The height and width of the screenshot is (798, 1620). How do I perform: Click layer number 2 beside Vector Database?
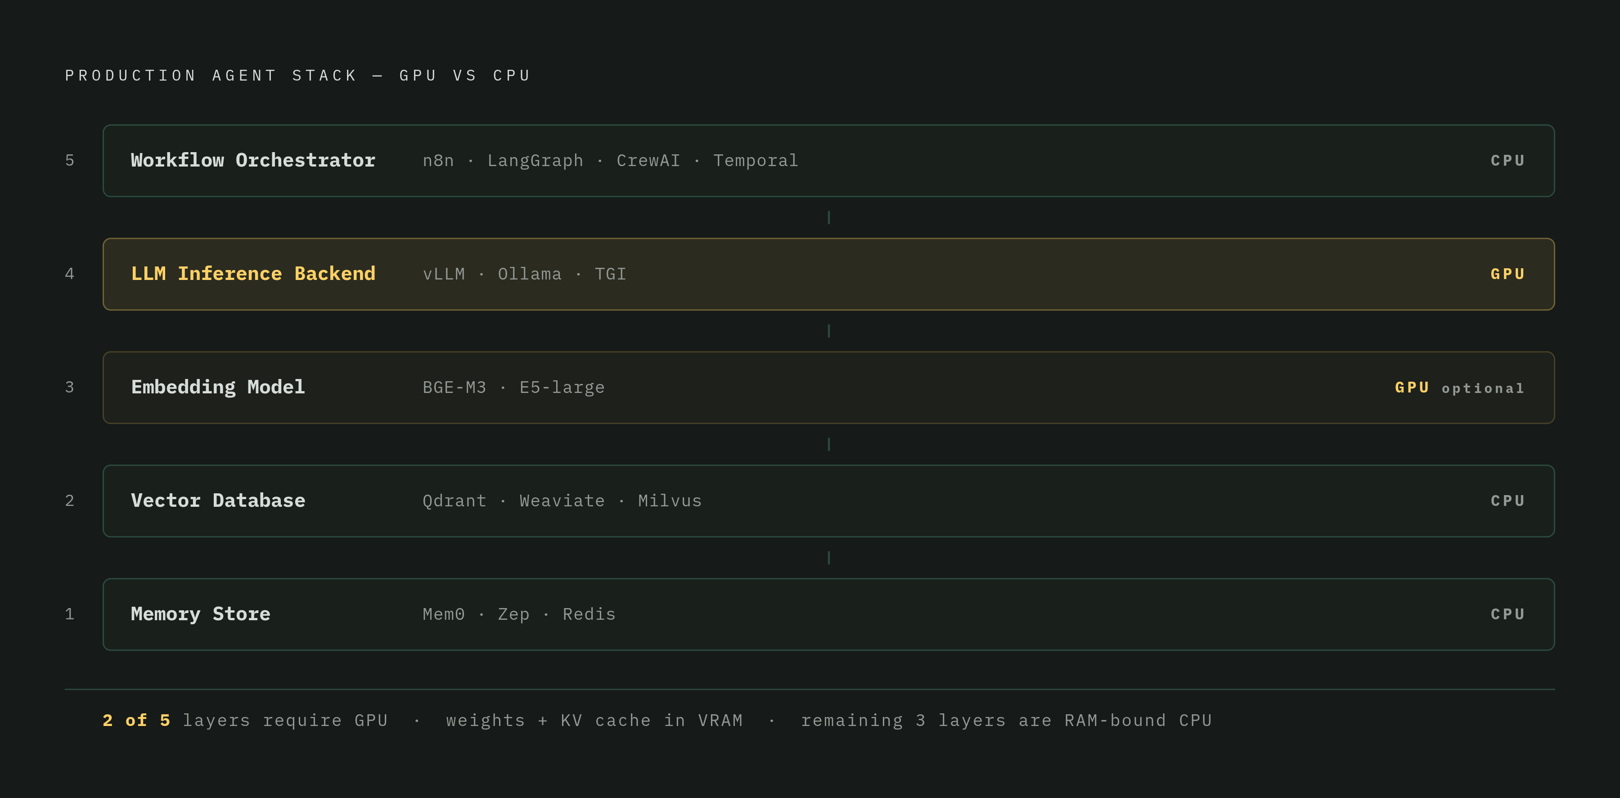pos(70,501)
